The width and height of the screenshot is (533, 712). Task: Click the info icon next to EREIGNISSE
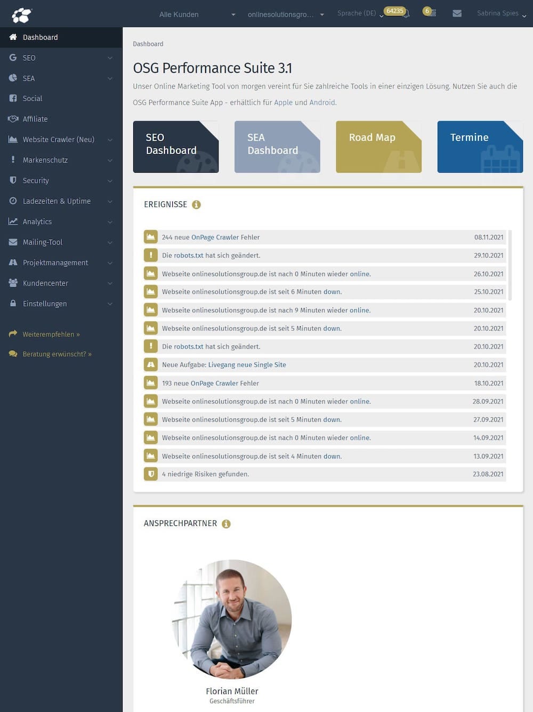tap(196, 205)
